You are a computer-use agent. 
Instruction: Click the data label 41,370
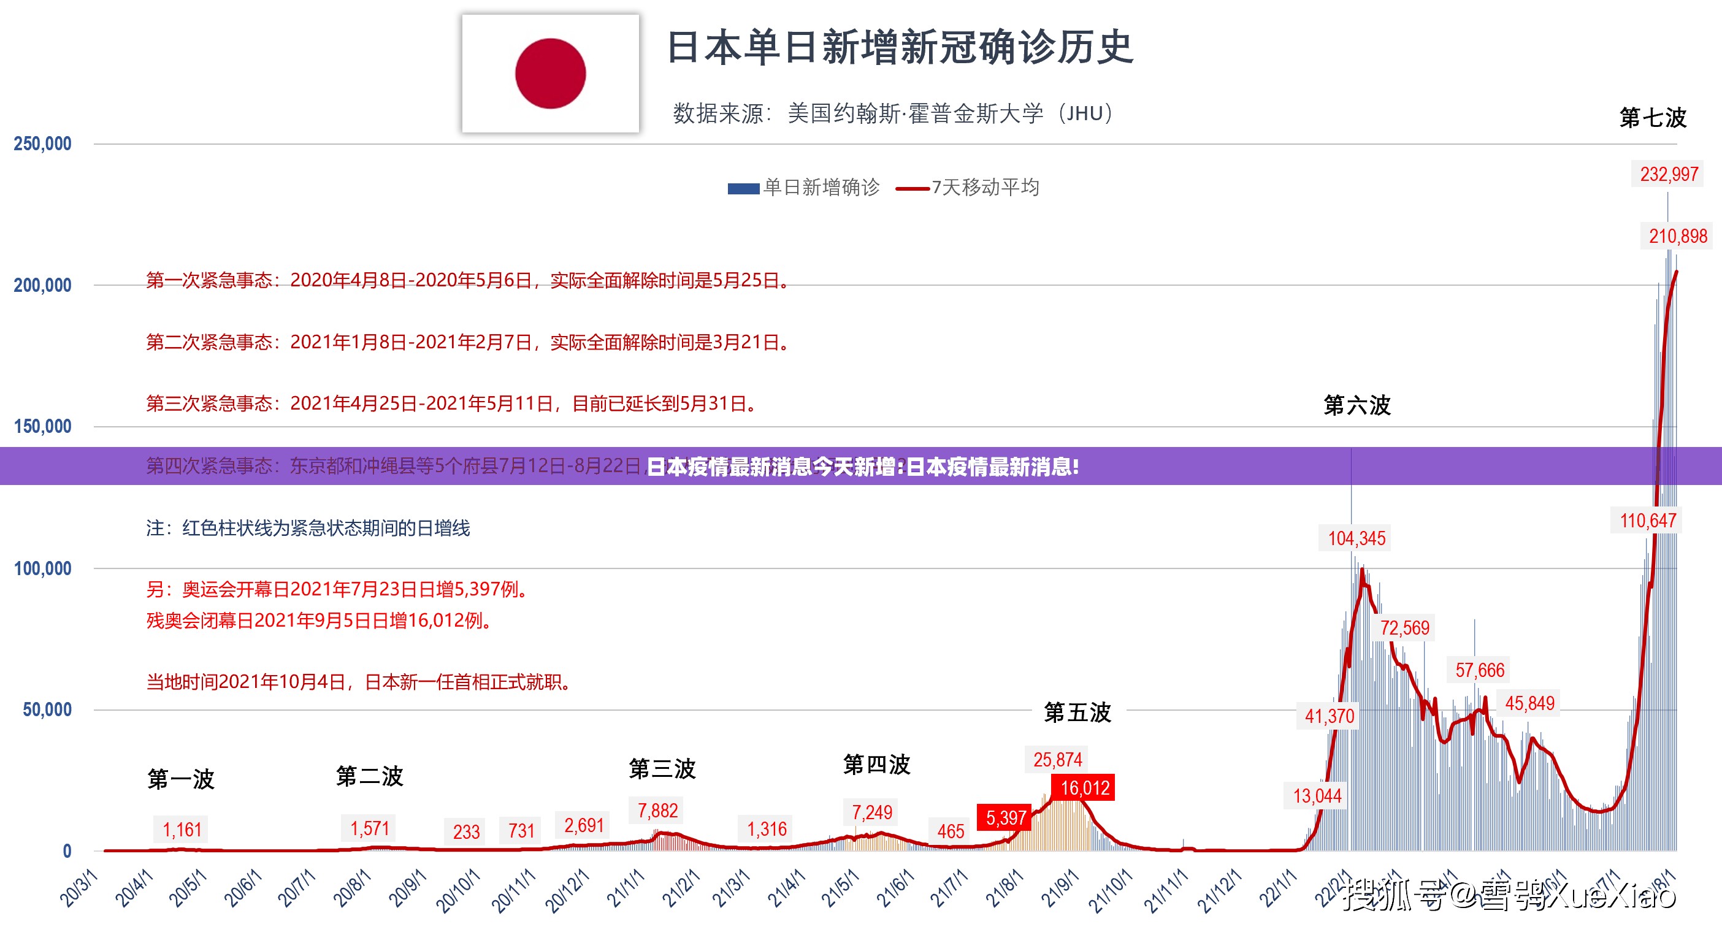[x=1330, y=717]
